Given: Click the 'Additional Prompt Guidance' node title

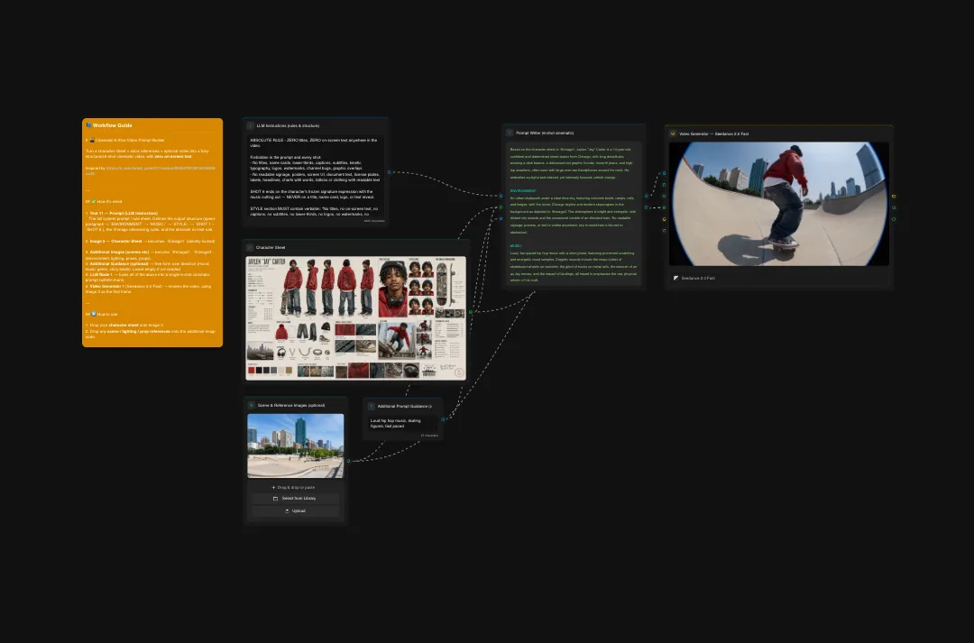Looking at the screenshot, I should 404,407.
